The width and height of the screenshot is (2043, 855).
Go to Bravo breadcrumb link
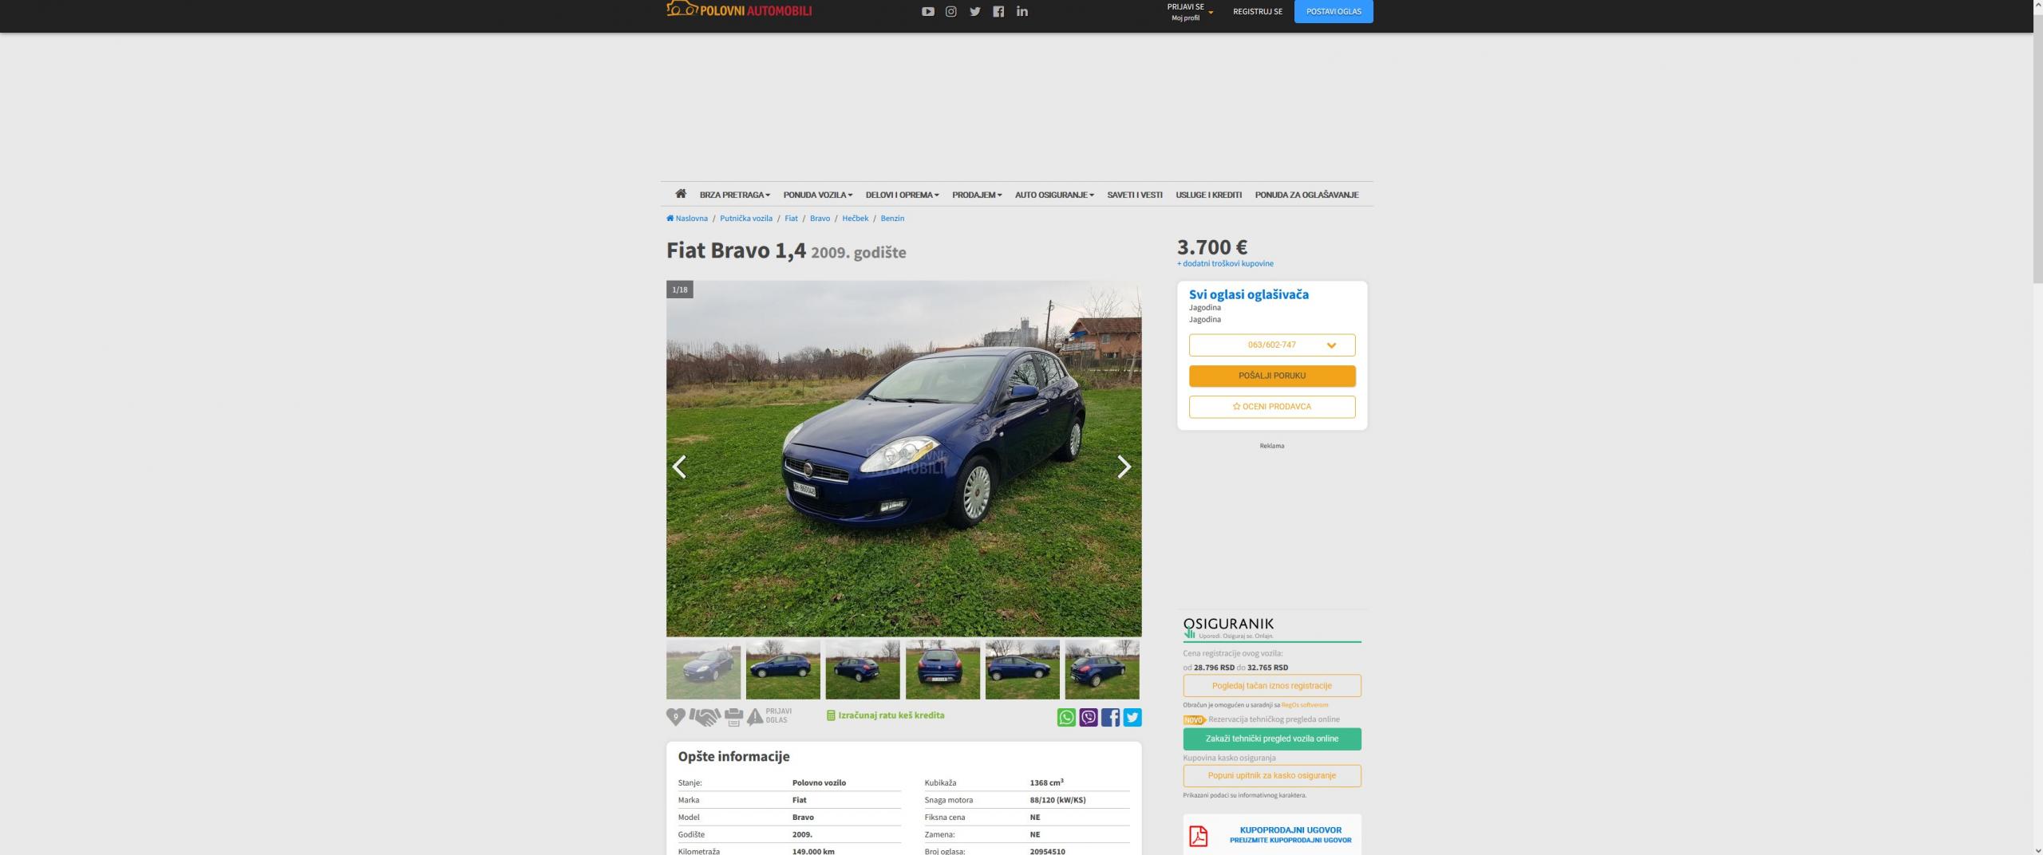coord(820,219)
